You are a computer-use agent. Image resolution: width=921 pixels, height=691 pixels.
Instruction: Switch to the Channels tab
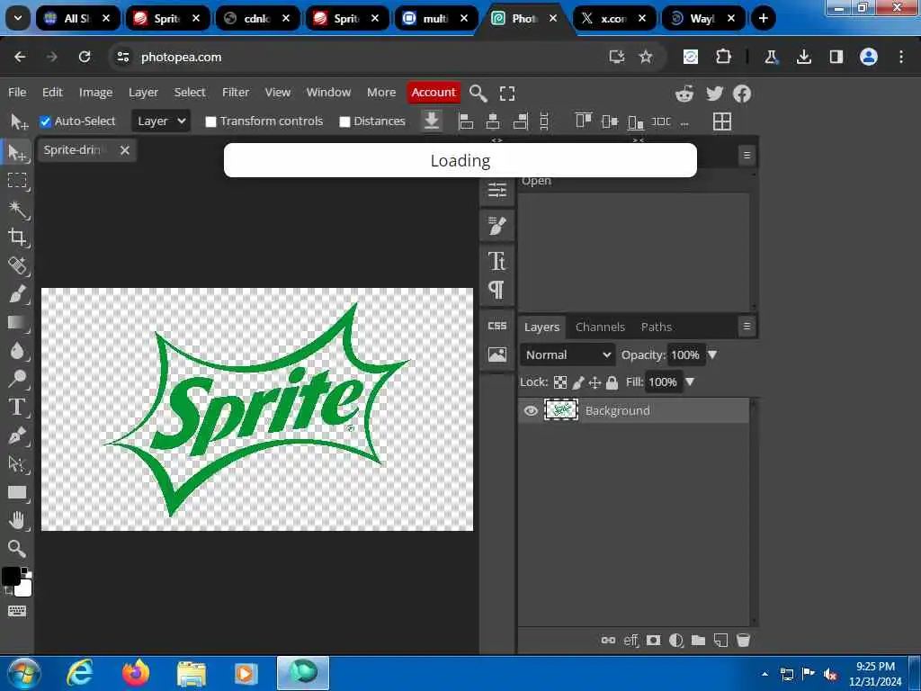(x=600, y=327)
